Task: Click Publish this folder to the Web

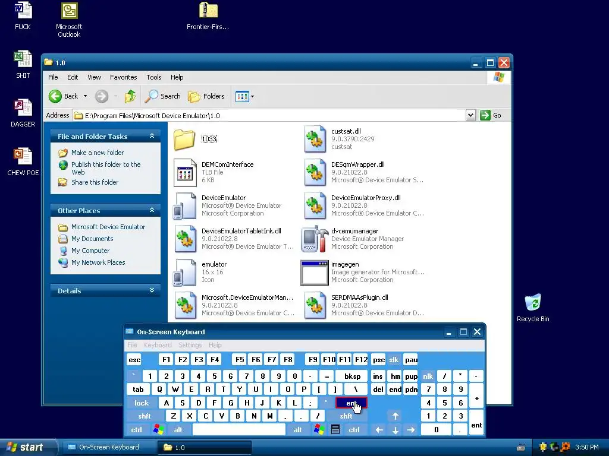Action: coord(106,168)
